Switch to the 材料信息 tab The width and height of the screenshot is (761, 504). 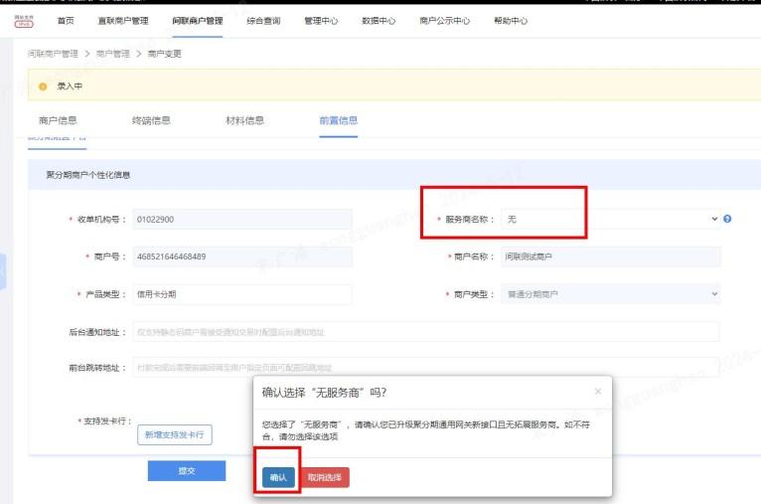[244, 120]
